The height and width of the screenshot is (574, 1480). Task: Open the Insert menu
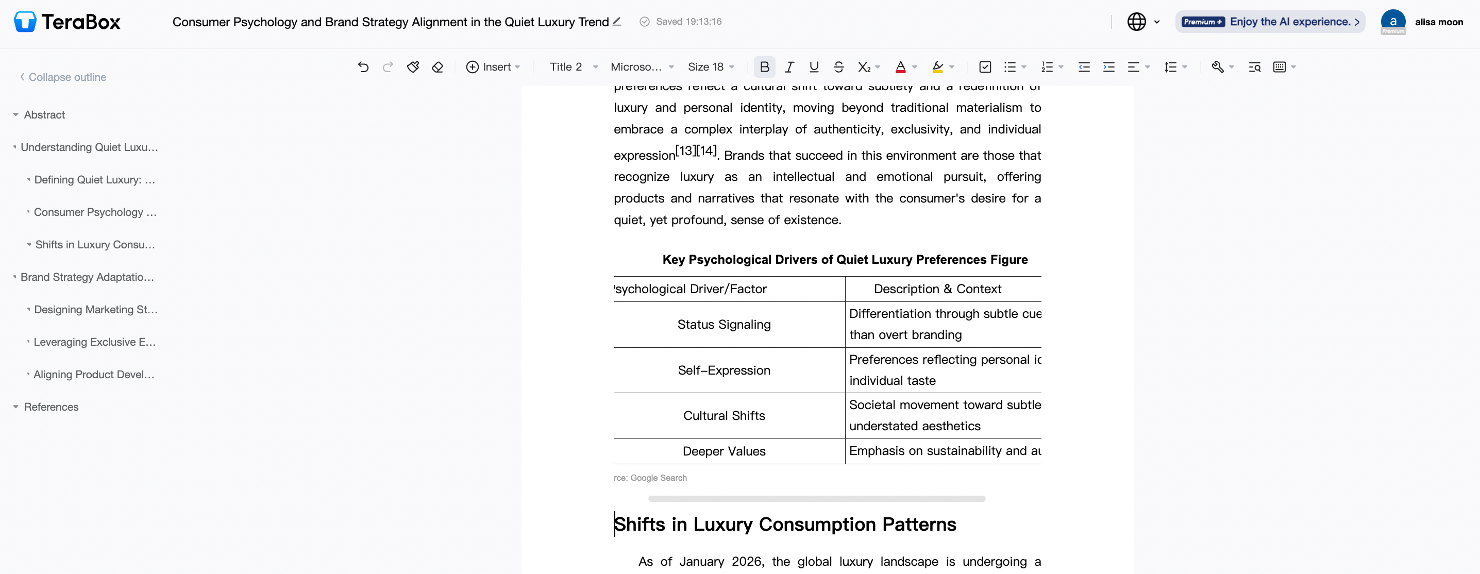[493, 66]
